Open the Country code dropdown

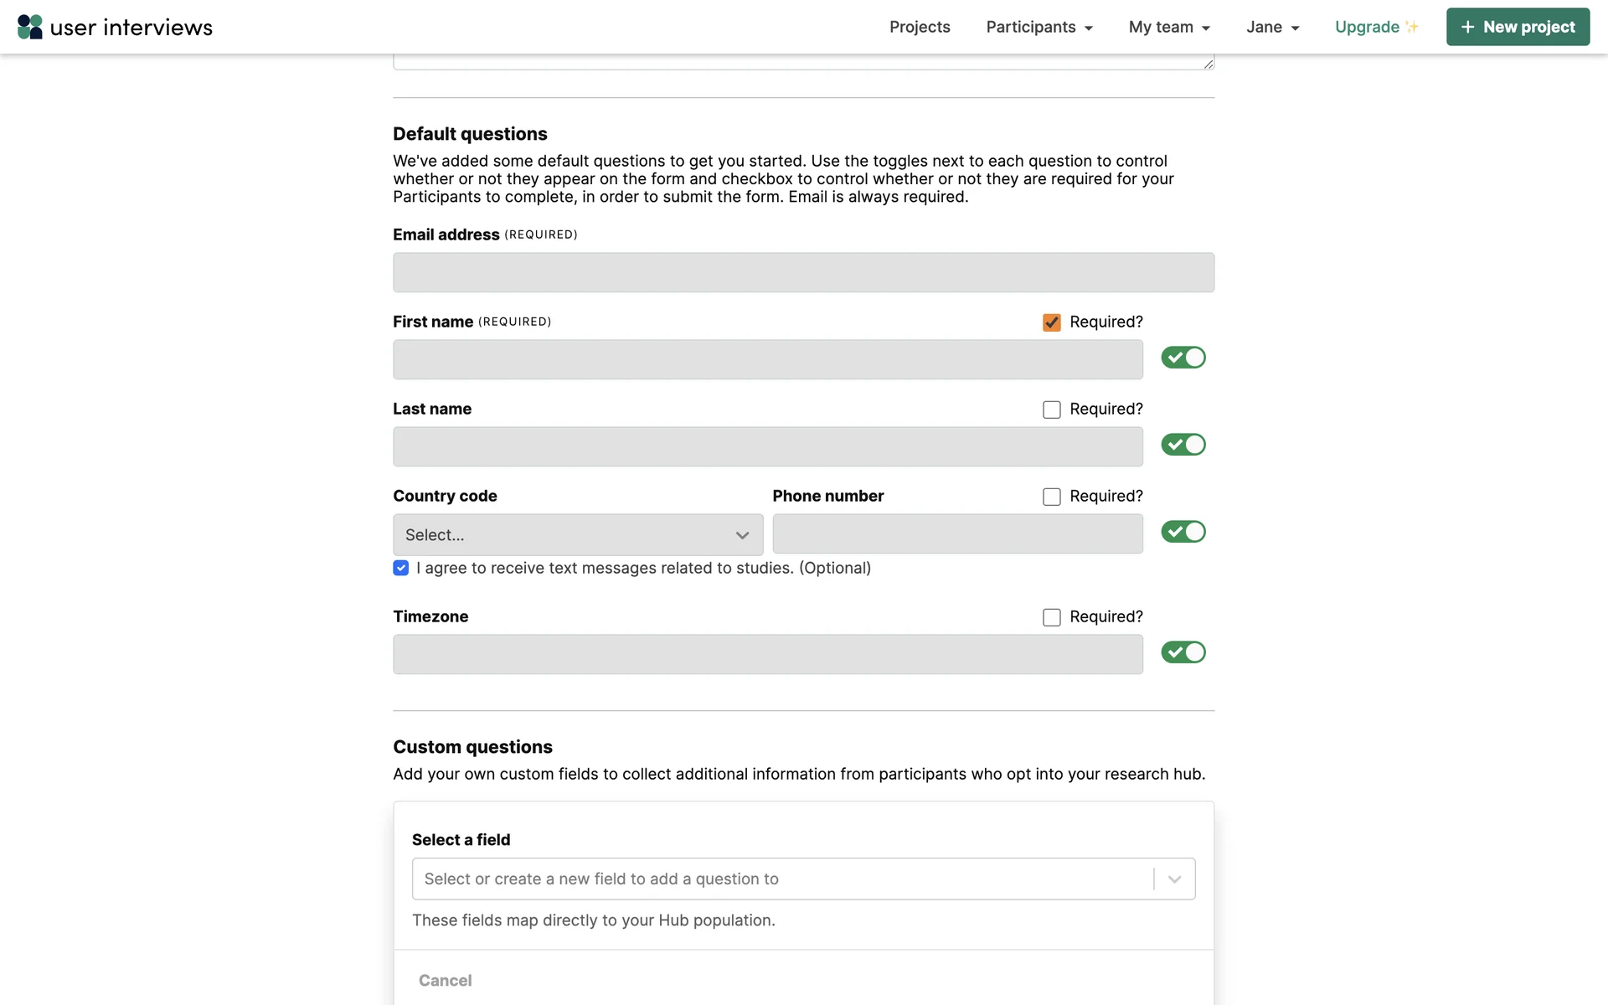tap(578, 534)
